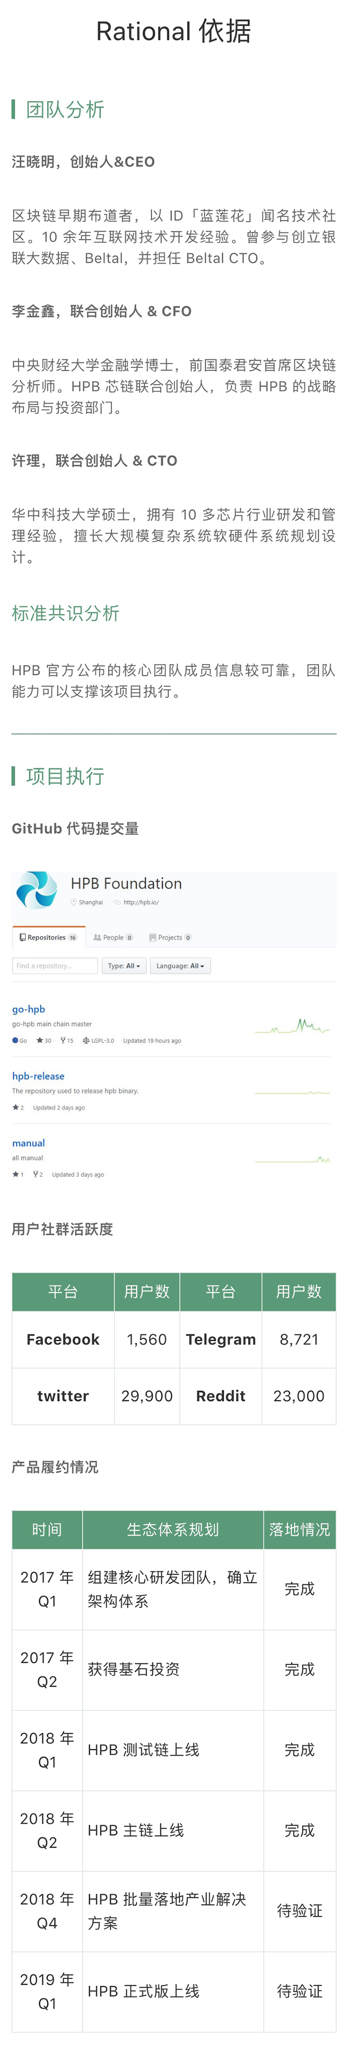Click the GitHub 代码提交量 subheading

pyautogui.click(x=76, y=829)
